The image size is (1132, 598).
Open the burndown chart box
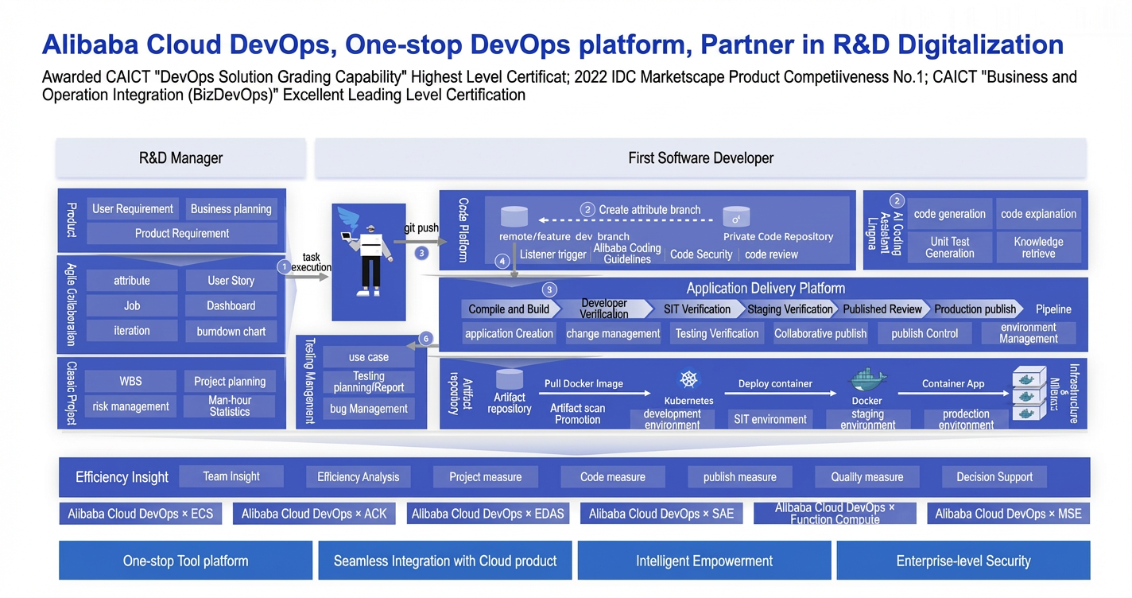(x=231, y=331)
